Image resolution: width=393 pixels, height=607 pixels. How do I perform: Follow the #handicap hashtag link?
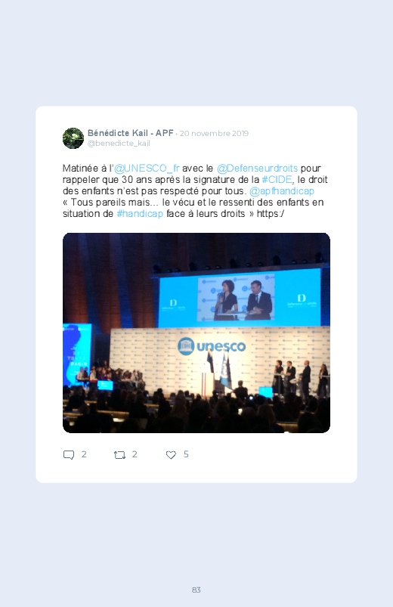click(140, 214)
